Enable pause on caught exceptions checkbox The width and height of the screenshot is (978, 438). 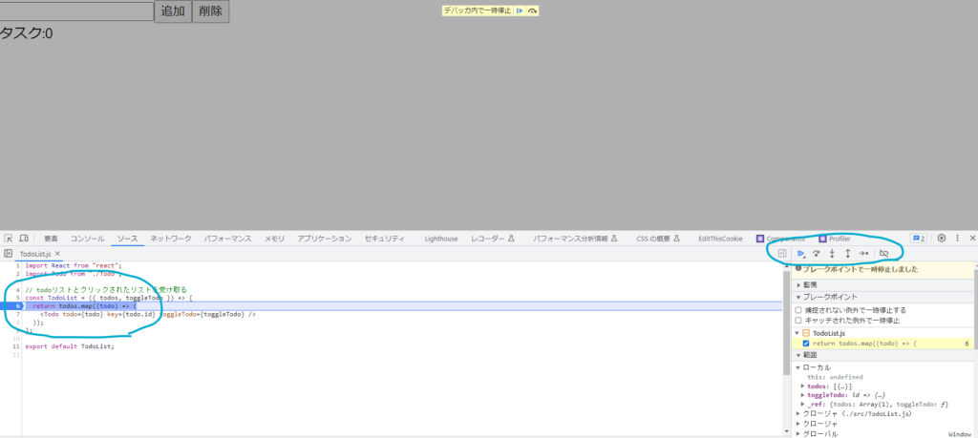point(798,321)
